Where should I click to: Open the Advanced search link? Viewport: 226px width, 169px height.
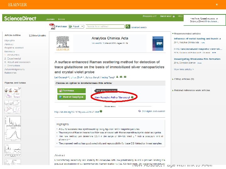point(139,27)
